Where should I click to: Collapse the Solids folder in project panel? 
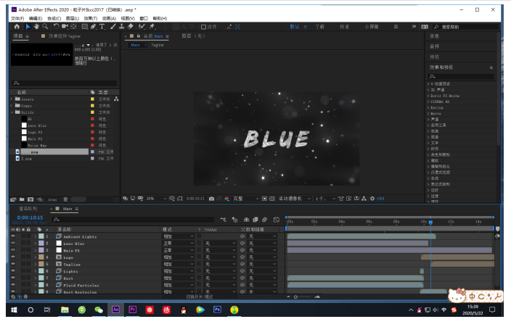click(12, 112)
